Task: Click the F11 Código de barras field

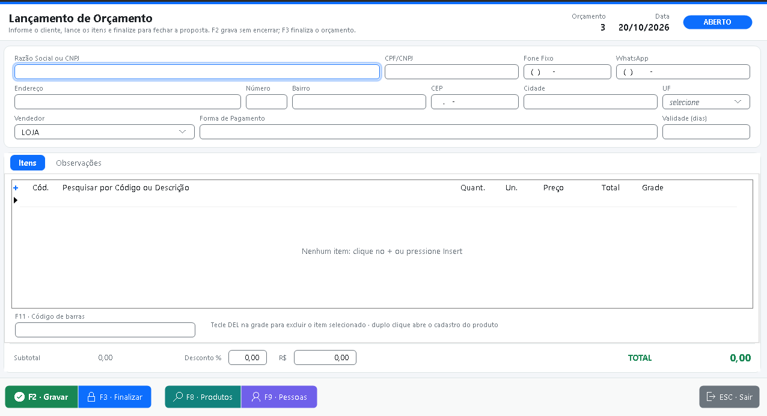Action: click(105, 330)
